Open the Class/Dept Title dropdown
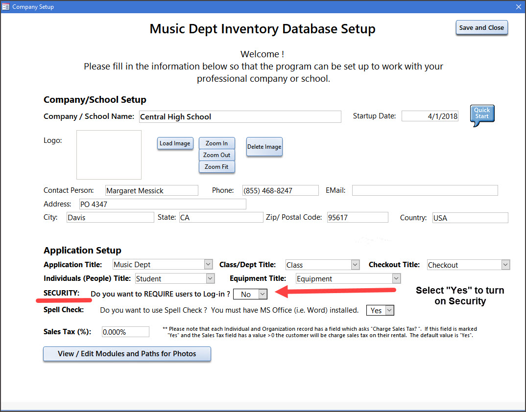Screen dimensions: 526x412 coord(355,265)
